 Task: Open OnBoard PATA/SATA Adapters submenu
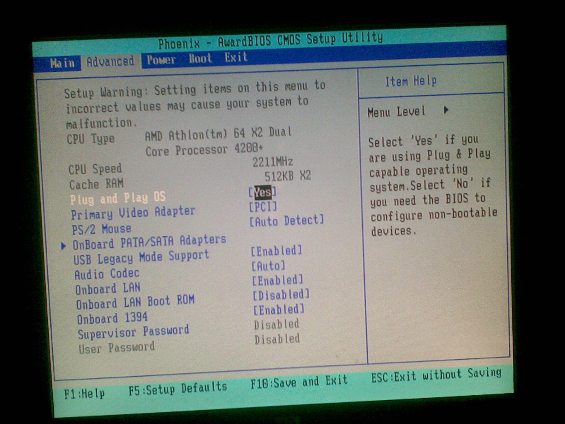pyautogui.click(x=149, y=242)
